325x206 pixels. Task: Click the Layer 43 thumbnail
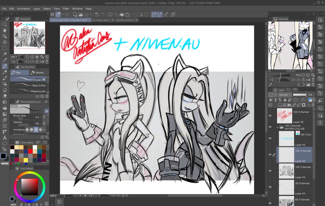click(287, 171)
